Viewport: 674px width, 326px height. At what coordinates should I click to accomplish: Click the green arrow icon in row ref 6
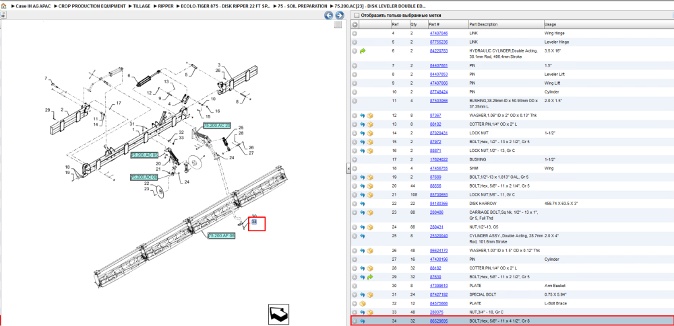(363, 50)
